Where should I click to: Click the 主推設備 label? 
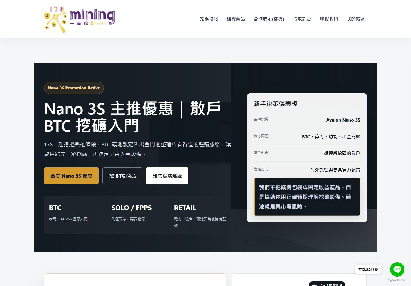pos(261,119)
